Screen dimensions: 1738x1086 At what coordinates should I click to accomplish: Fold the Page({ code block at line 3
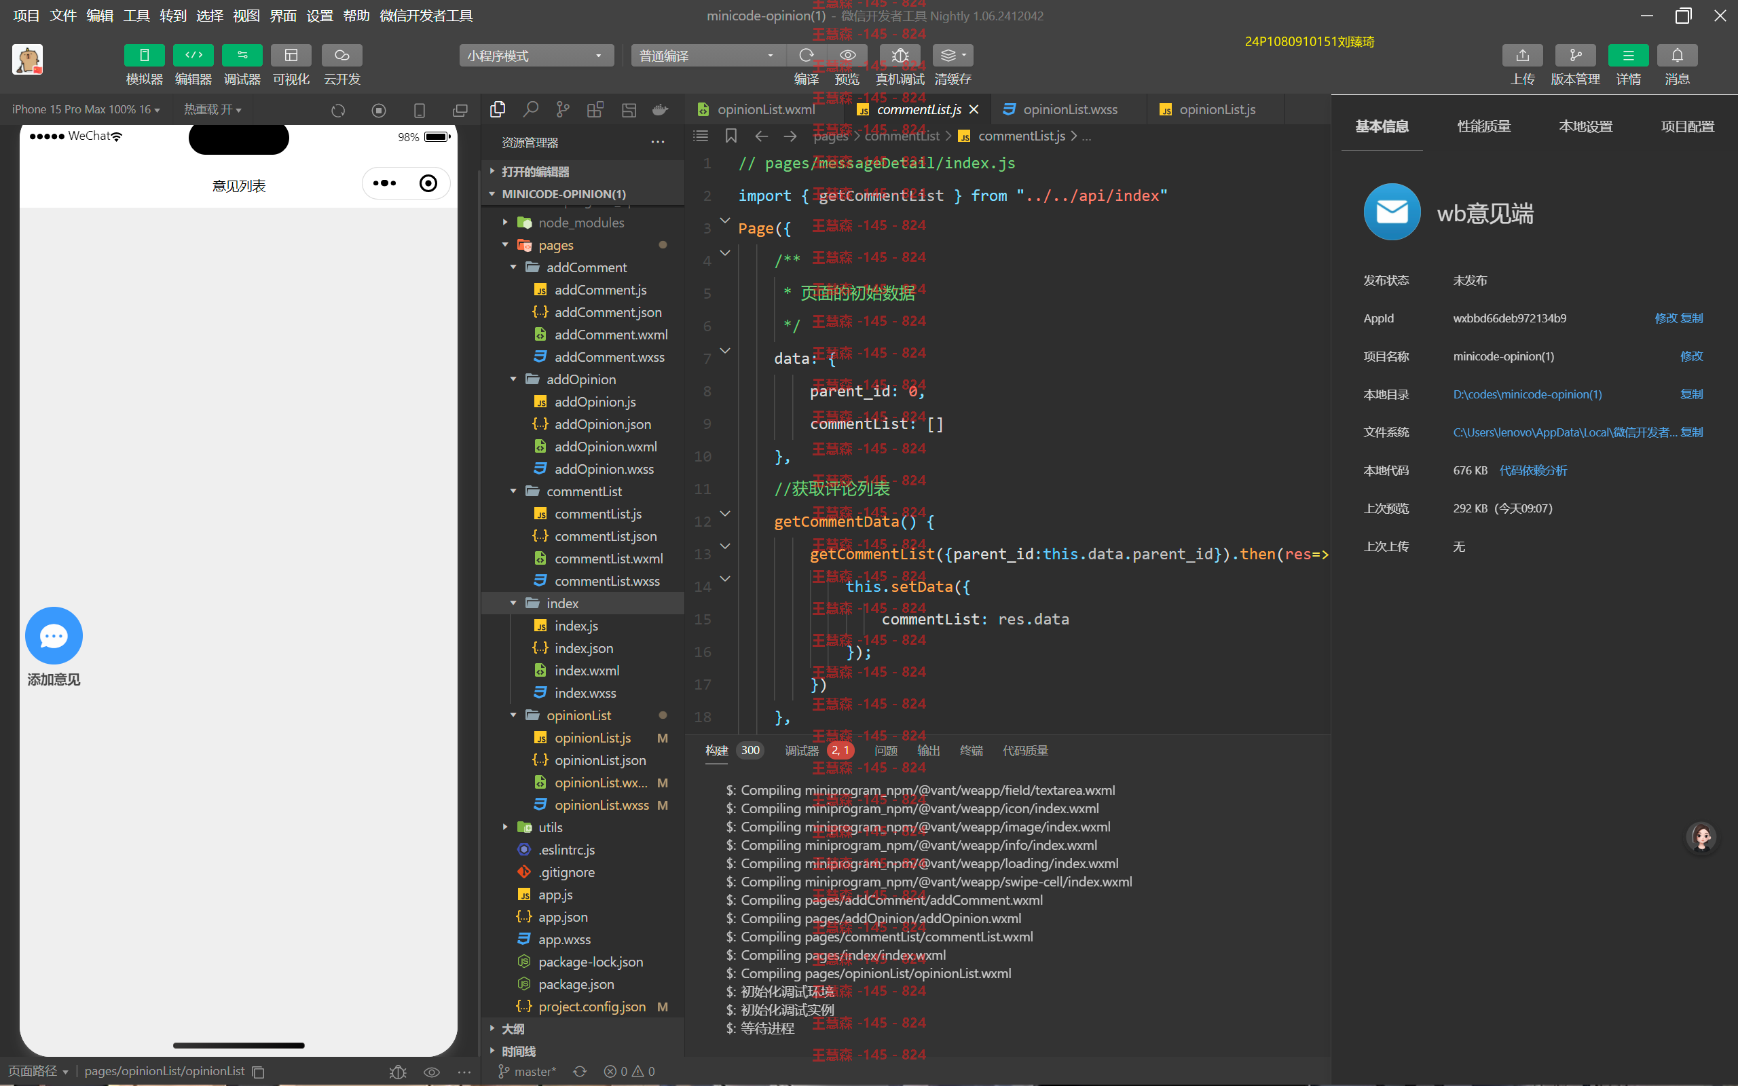tap(724, 221)
